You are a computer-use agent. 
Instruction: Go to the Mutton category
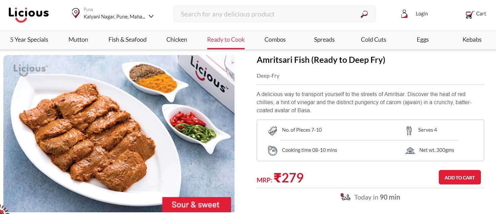(78, 40)
